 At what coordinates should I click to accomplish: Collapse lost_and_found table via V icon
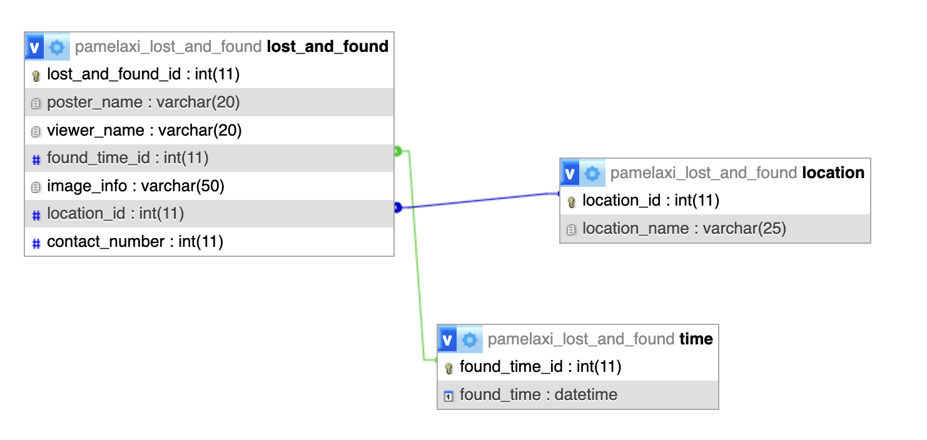point(35,47)
